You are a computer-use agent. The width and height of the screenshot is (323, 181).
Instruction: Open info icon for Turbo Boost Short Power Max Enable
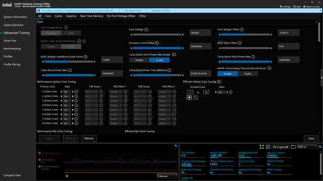pyautogui.click(x=174, y=55)
